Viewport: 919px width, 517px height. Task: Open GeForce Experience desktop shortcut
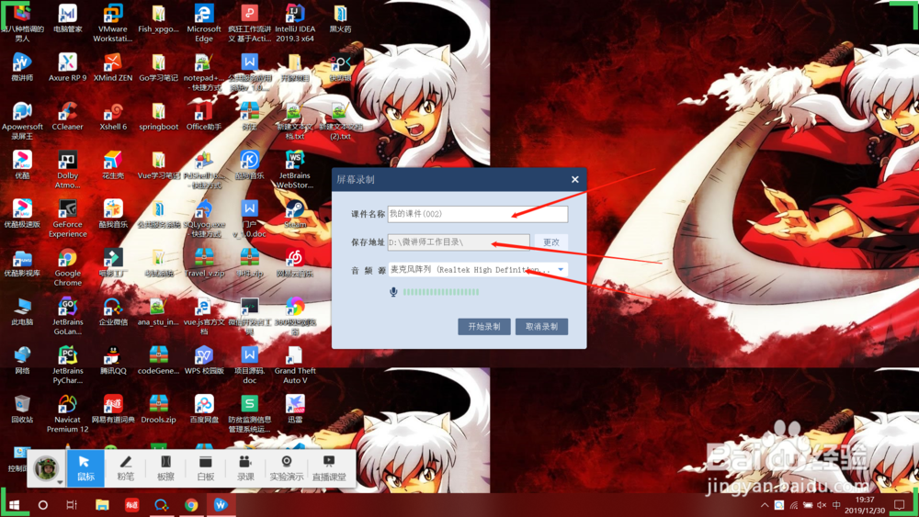click(x=67, y=219)
